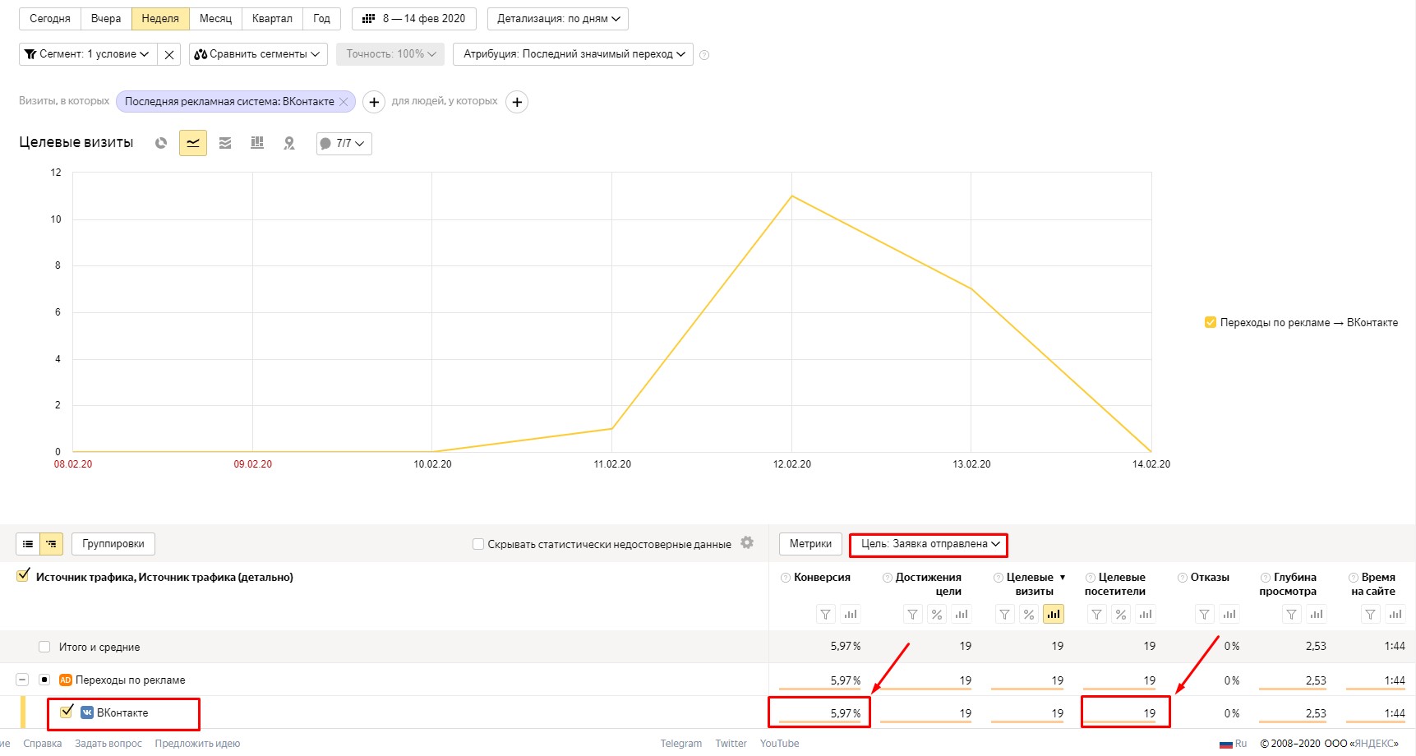Collapse the Переходы по рекламе row
Image resolution: width=1416 pixels, height=756 pixels.
tap(22, 680)
